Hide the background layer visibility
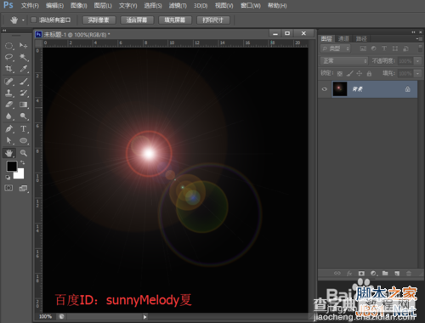Viewport: 425px width, 323px height. pos(325,89)
